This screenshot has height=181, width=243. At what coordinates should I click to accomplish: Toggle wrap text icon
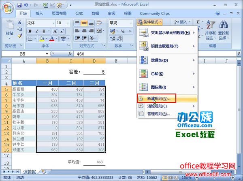tap(99, 23)
